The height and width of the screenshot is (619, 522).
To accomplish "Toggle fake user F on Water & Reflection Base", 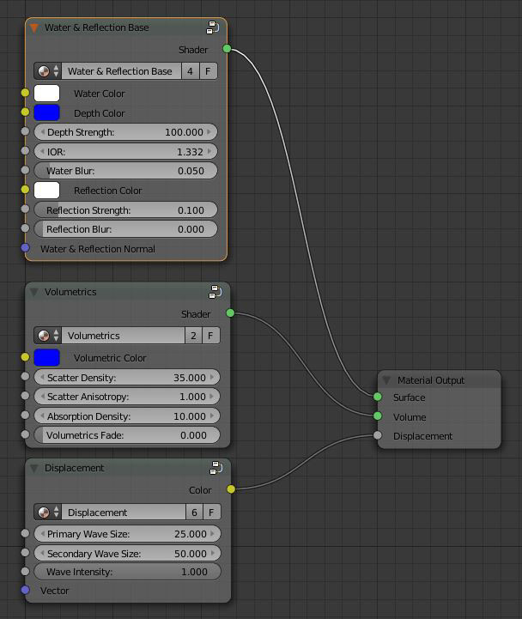I will tap(208, 71).
